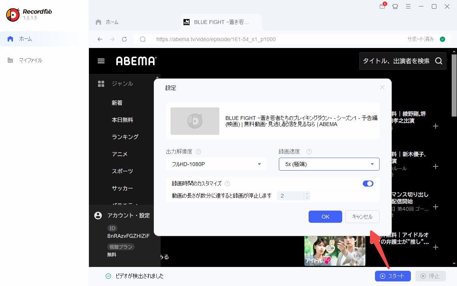Click the ABEMA address bar URL
Image resolution: width=457 pixels, height=286 pixels.
(x=216, y=39)
